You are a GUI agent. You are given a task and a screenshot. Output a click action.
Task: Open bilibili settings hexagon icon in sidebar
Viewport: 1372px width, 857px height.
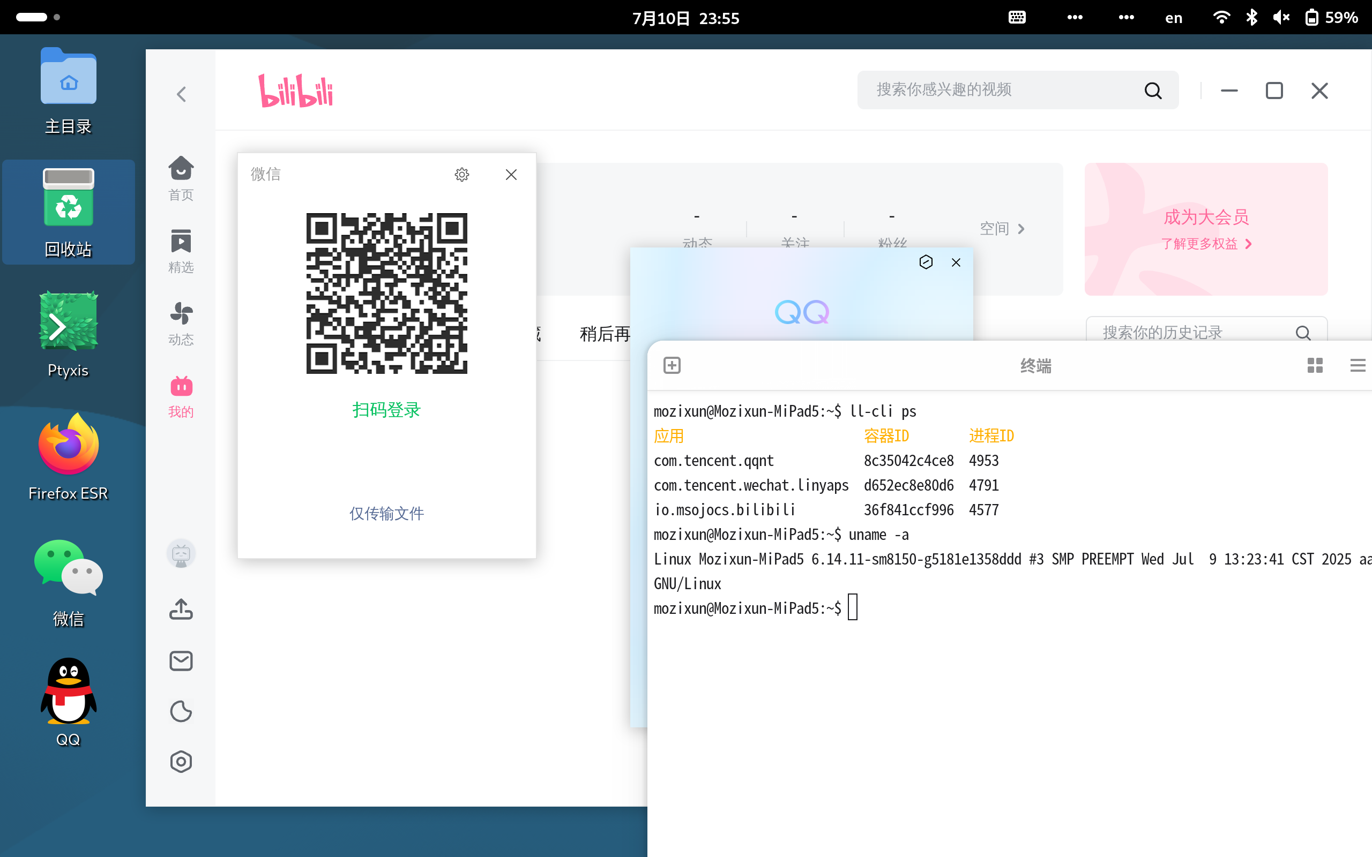coord(181,762)
